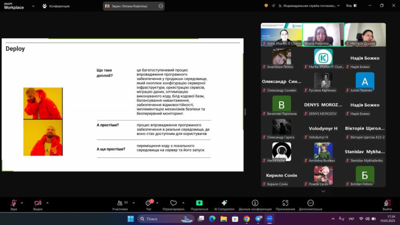The height and width of the screenshot is (225, 400).
Task: Open the Индивидуальная служба потоково... streaming dropdown
Action: [x=309, y=5]
